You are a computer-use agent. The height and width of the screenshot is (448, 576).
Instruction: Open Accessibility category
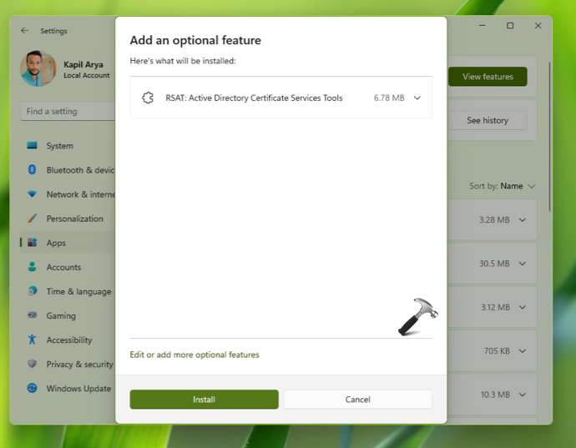pyautogui.click(x=68, y=340)
